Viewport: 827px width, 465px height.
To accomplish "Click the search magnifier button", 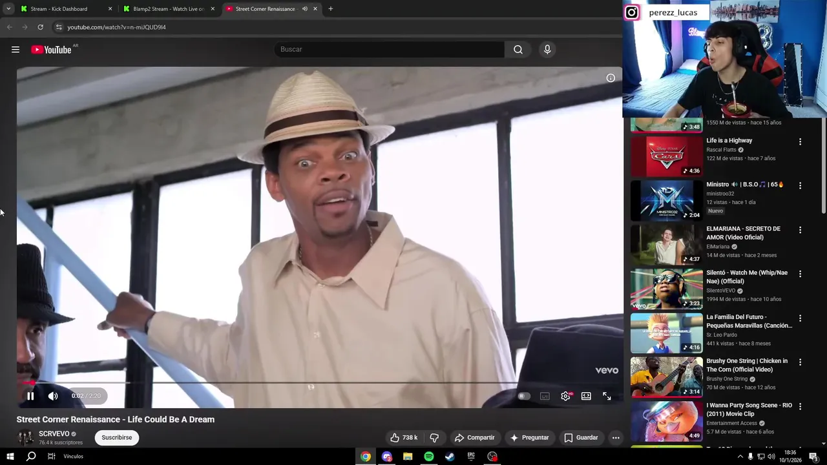I will (x=518, y=49).
